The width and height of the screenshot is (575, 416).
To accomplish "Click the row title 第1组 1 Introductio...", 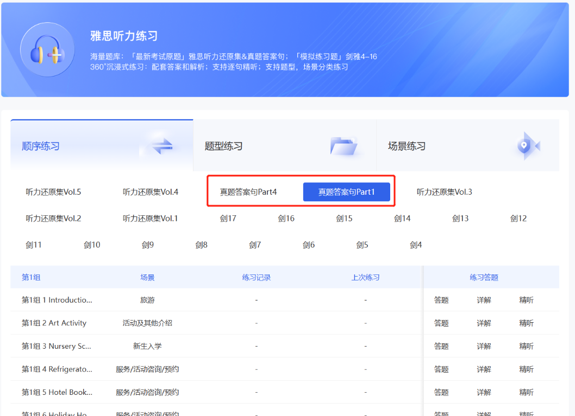I will point(57,300).
